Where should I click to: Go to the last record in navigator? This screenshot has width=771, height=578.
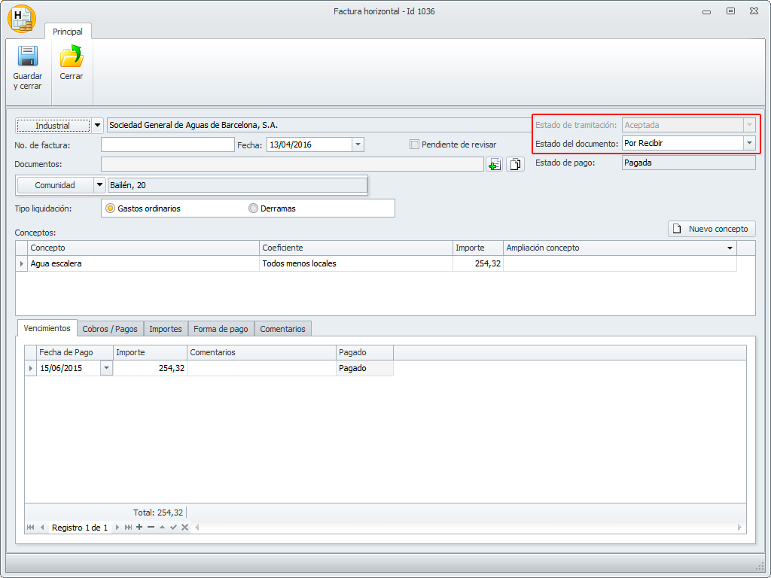click(128, 528)
